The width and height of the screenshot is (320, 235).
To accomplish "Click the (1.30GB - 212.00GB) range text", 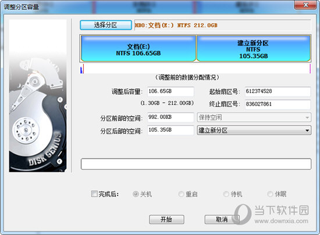I will tap(167, 103).
